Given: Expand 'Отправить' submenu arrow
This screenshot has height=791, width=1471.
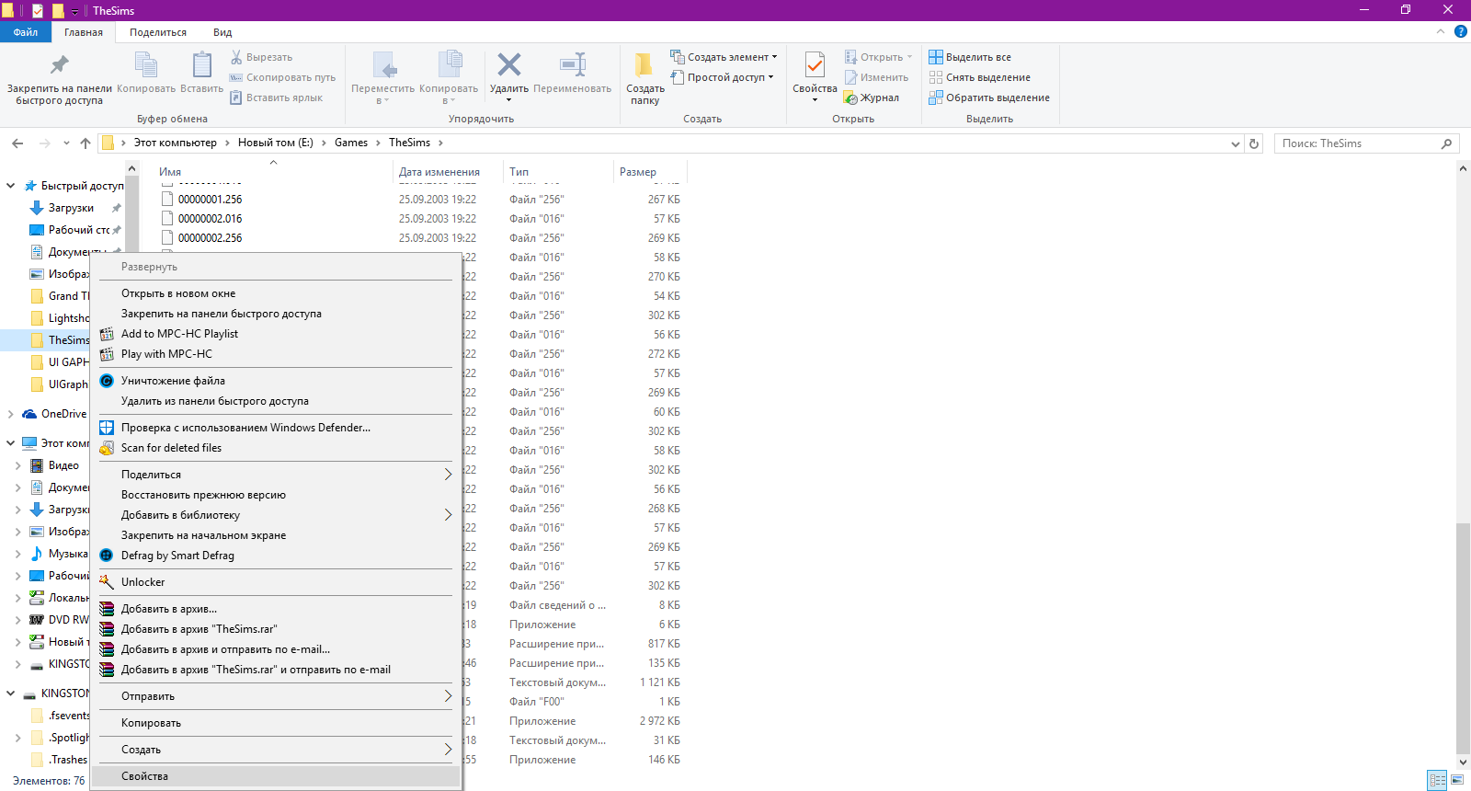Looking at the screenshot, I should pyautogui.click(x=448, y=696).
